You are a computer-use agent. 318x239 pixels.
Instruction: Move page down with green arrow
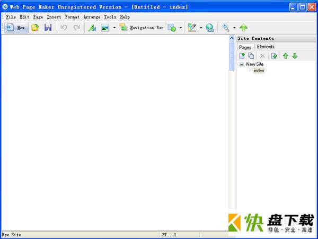295,56
